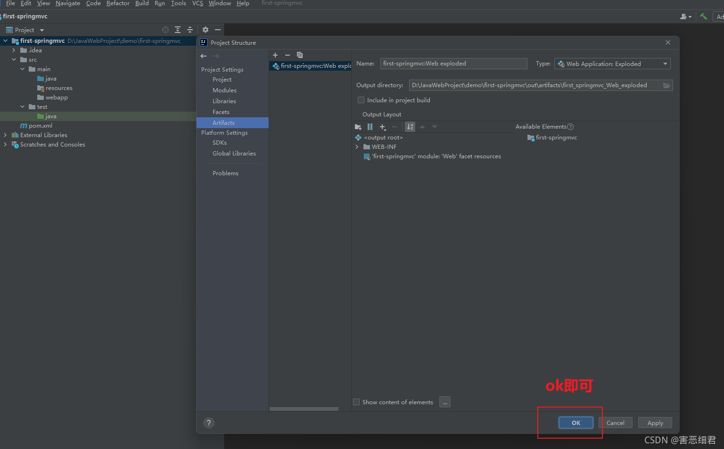Go back with the left arrow in Project Structure

(204, 56)
